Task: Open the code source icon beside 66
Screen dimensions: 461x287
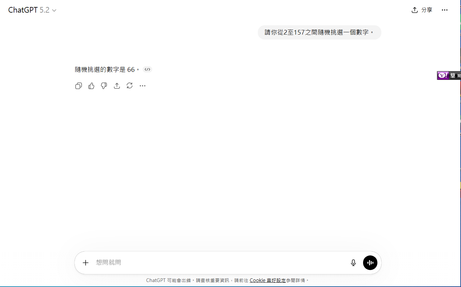Action: [147, 70]
